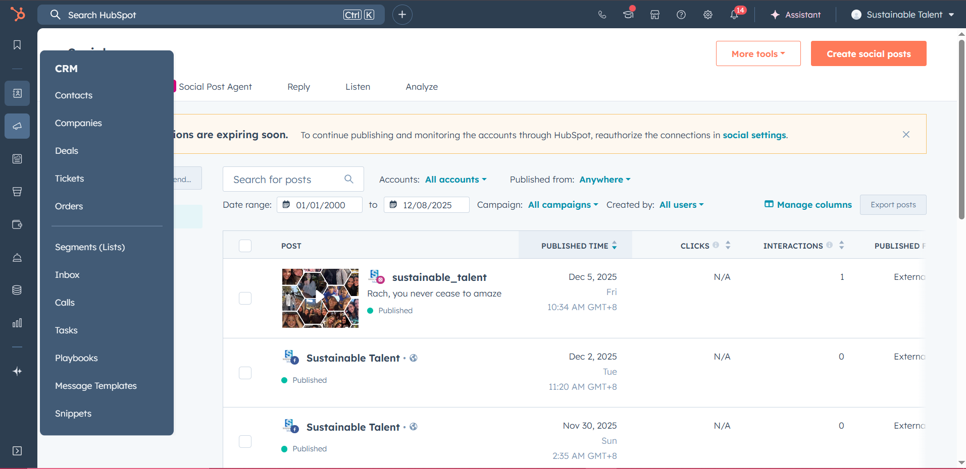This screenshot has height=469, width=966.
Task: Open the Data Management database icon
Action: tap(17, 290)
